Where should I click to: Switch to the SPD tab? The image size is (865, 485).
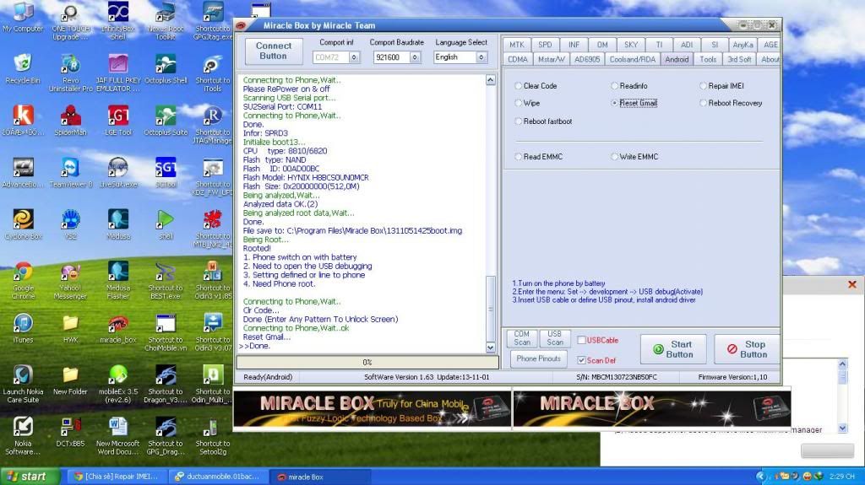pyautogui.click(x=545, y=45)
